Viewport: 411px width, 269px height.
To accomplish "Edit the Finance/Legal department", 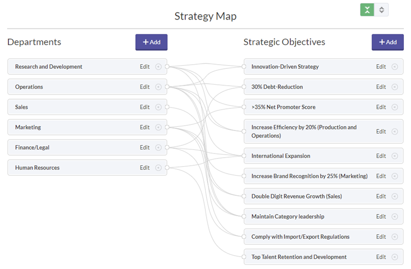I will pyautogui.click(x=145, y=148).
